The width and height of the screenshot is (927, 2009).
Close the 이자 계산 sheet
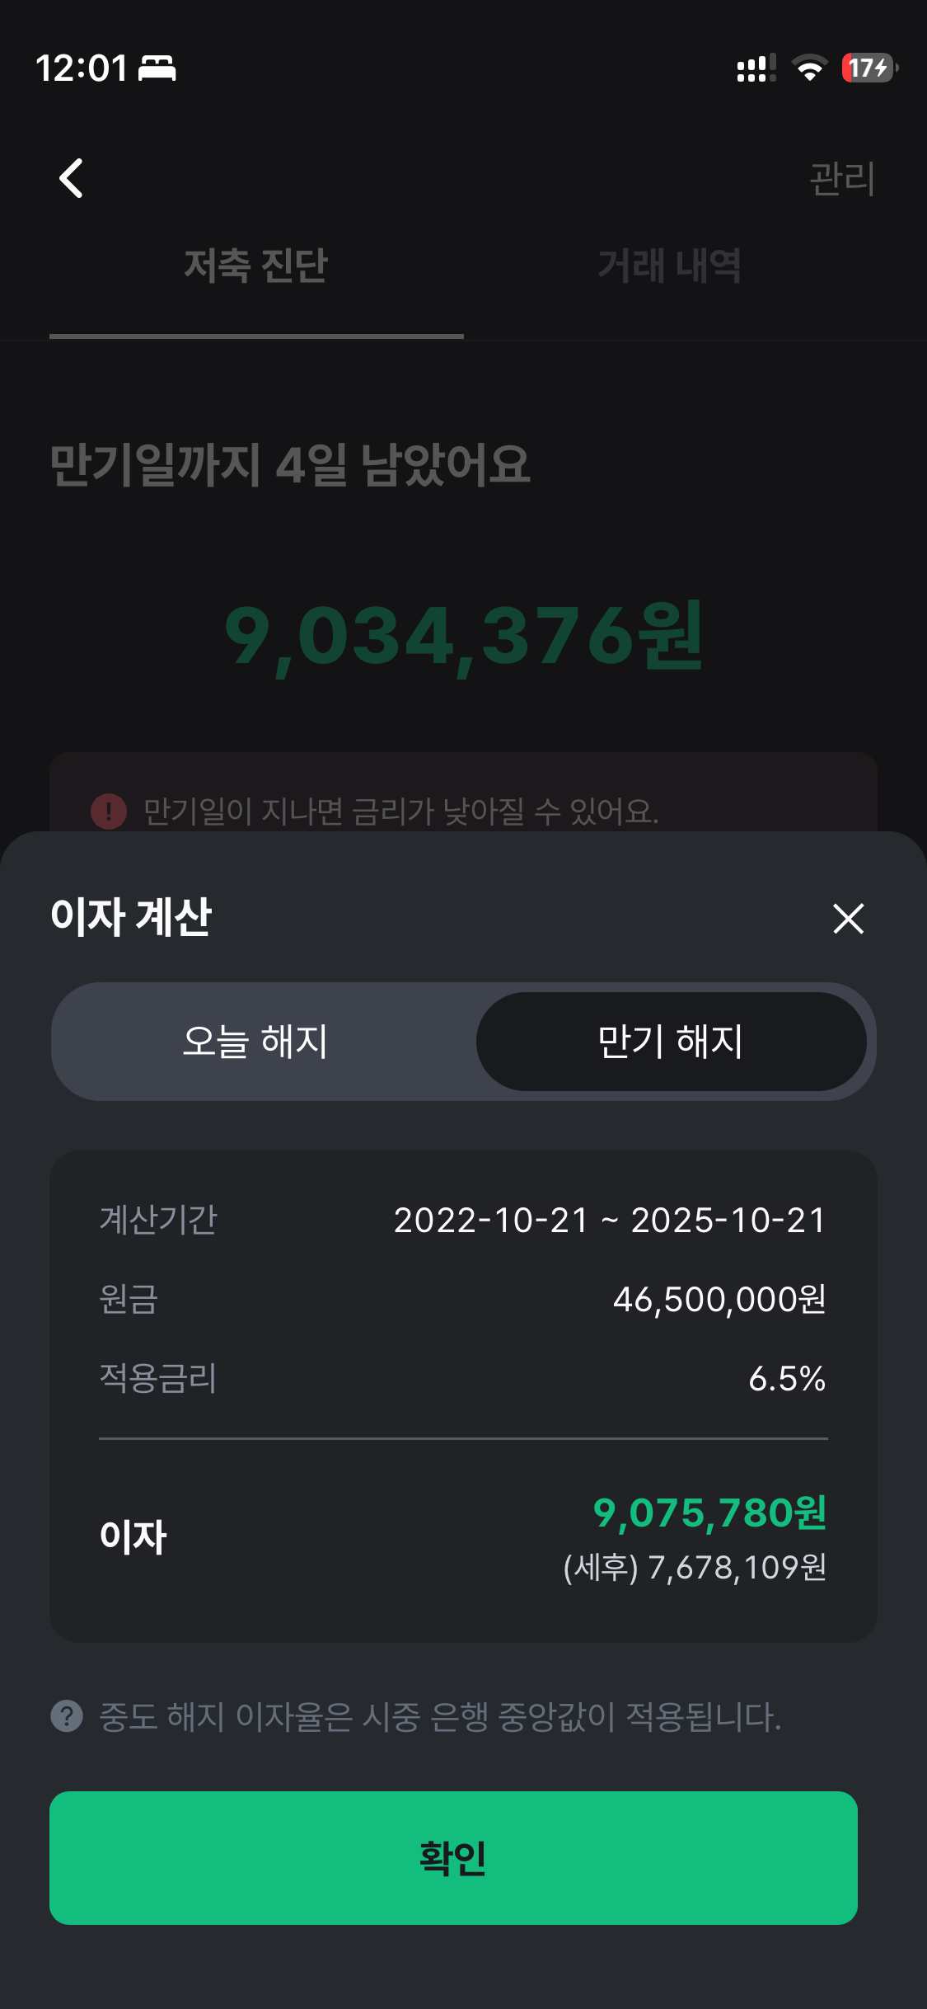pyautogui.click(x=848, y=918)
